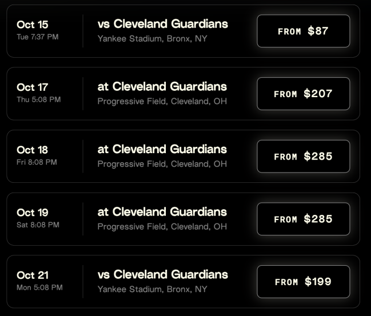Click the Mon 5:08 PM game time
371x316 pixels.
coord(39,287)
